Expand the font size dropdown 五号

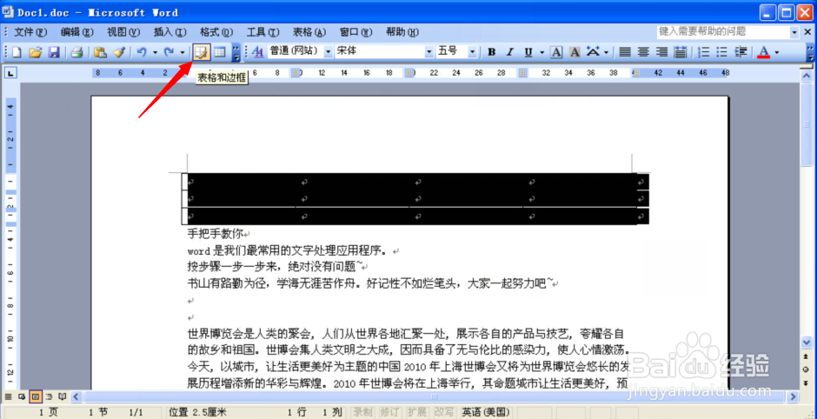(472, 52)
